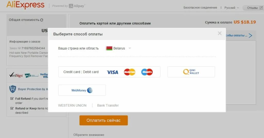
Task: Expand the Belarus country dropdown arrow
Action: tap(130, 48)
